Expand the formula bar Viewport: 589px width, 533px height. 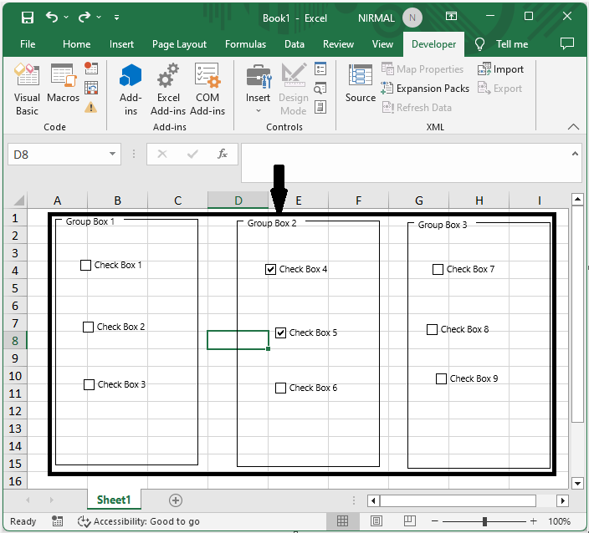click(x=575, y=154)
